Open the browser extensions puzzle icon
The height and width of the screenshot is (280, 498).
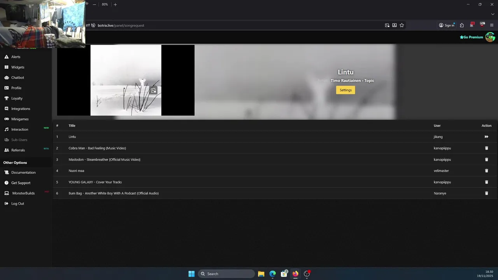(x=462, y=25)
